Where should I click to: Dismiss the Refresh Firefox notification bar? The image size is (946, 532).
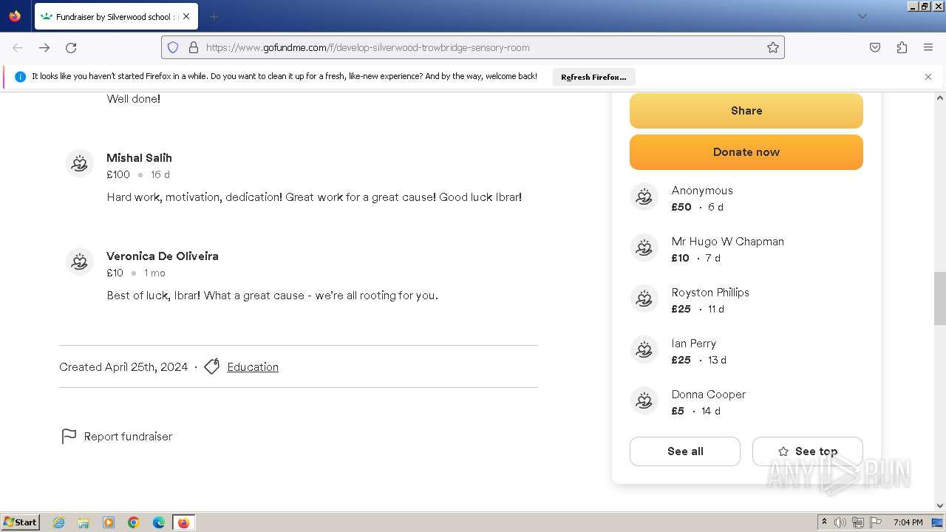click(x=928, y=77)
